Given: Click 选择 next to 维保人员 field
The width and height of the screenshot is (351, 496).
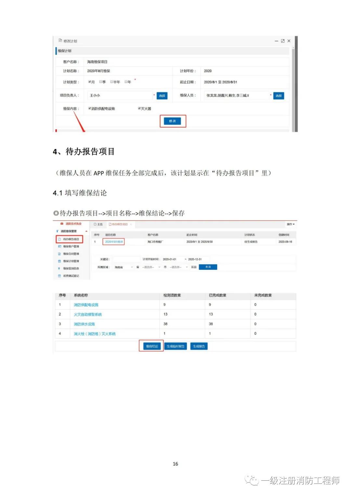Looking at the screenshot, I should 279,96.
